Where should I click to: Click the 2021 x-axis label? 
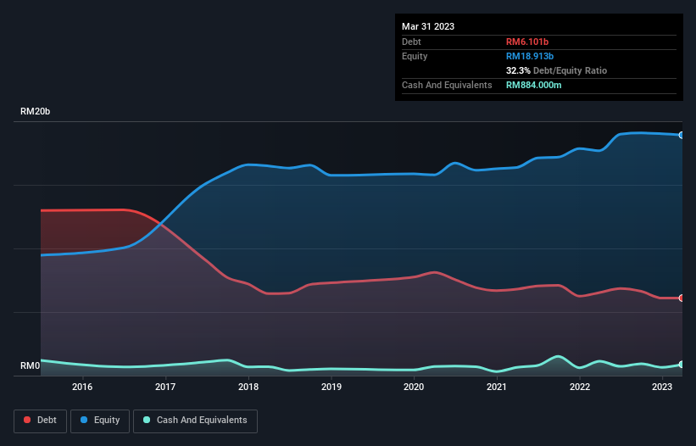(x=496, y=387)
